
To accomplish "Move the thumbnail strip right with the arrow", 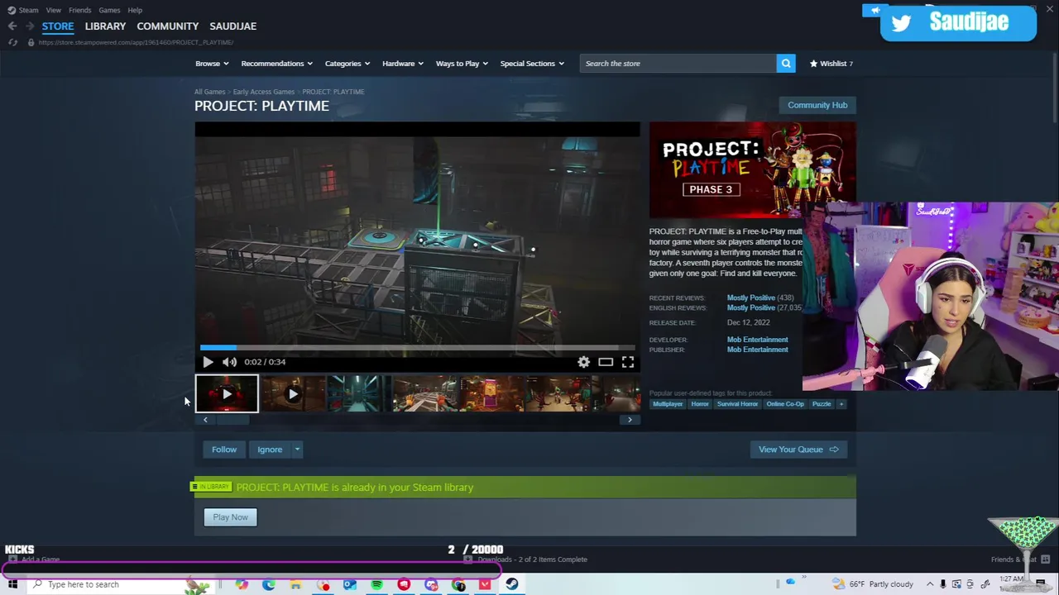I will coord(630,420).
